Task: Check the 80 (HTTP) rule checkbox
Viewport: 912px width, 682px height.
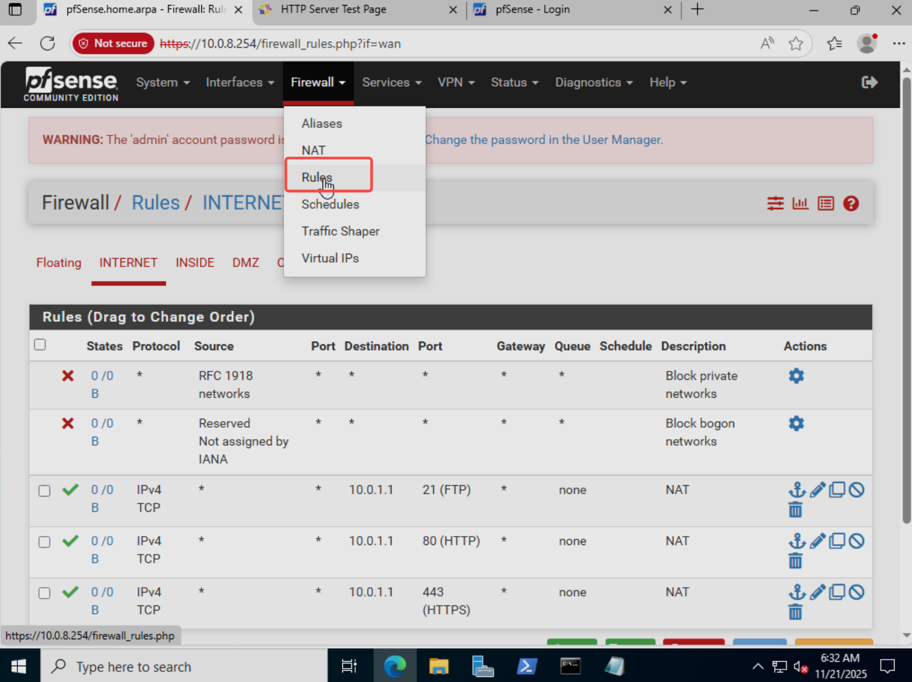Action: pyautogui.click(x=45, y=542)
